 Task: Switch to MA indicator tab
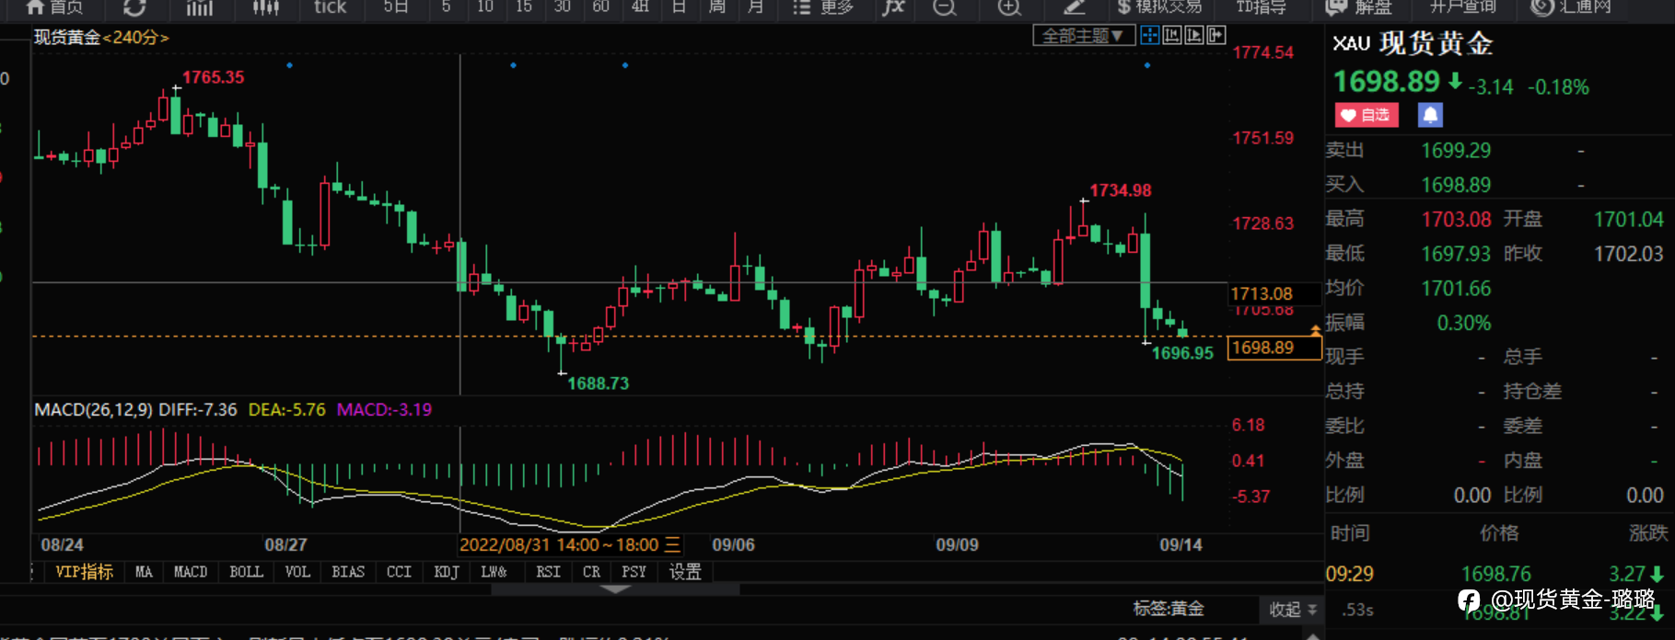144,572
